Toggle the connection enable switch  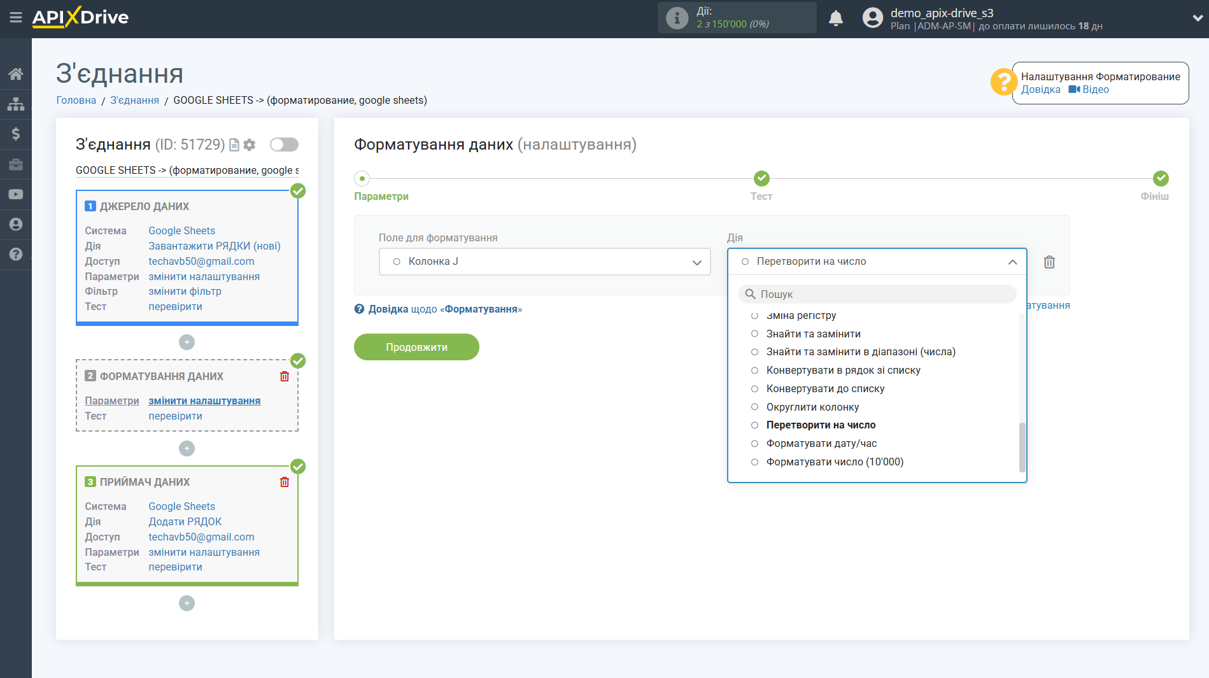pyautogui.click(x=284, y=145)
